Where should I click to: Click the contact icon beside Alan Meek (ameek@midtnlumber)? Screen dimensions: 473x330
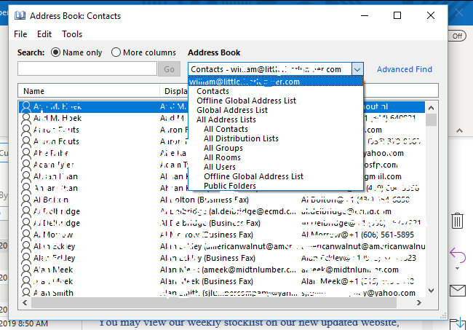(x=26, y=270)
